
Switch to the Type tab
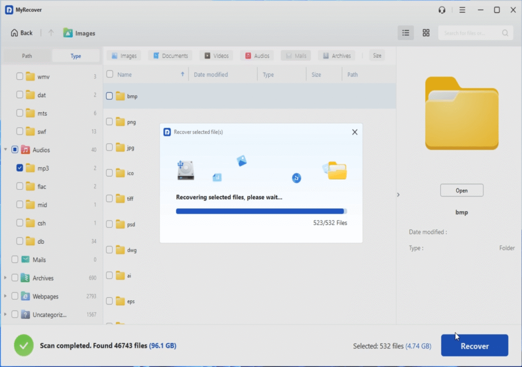click(75, 56)
